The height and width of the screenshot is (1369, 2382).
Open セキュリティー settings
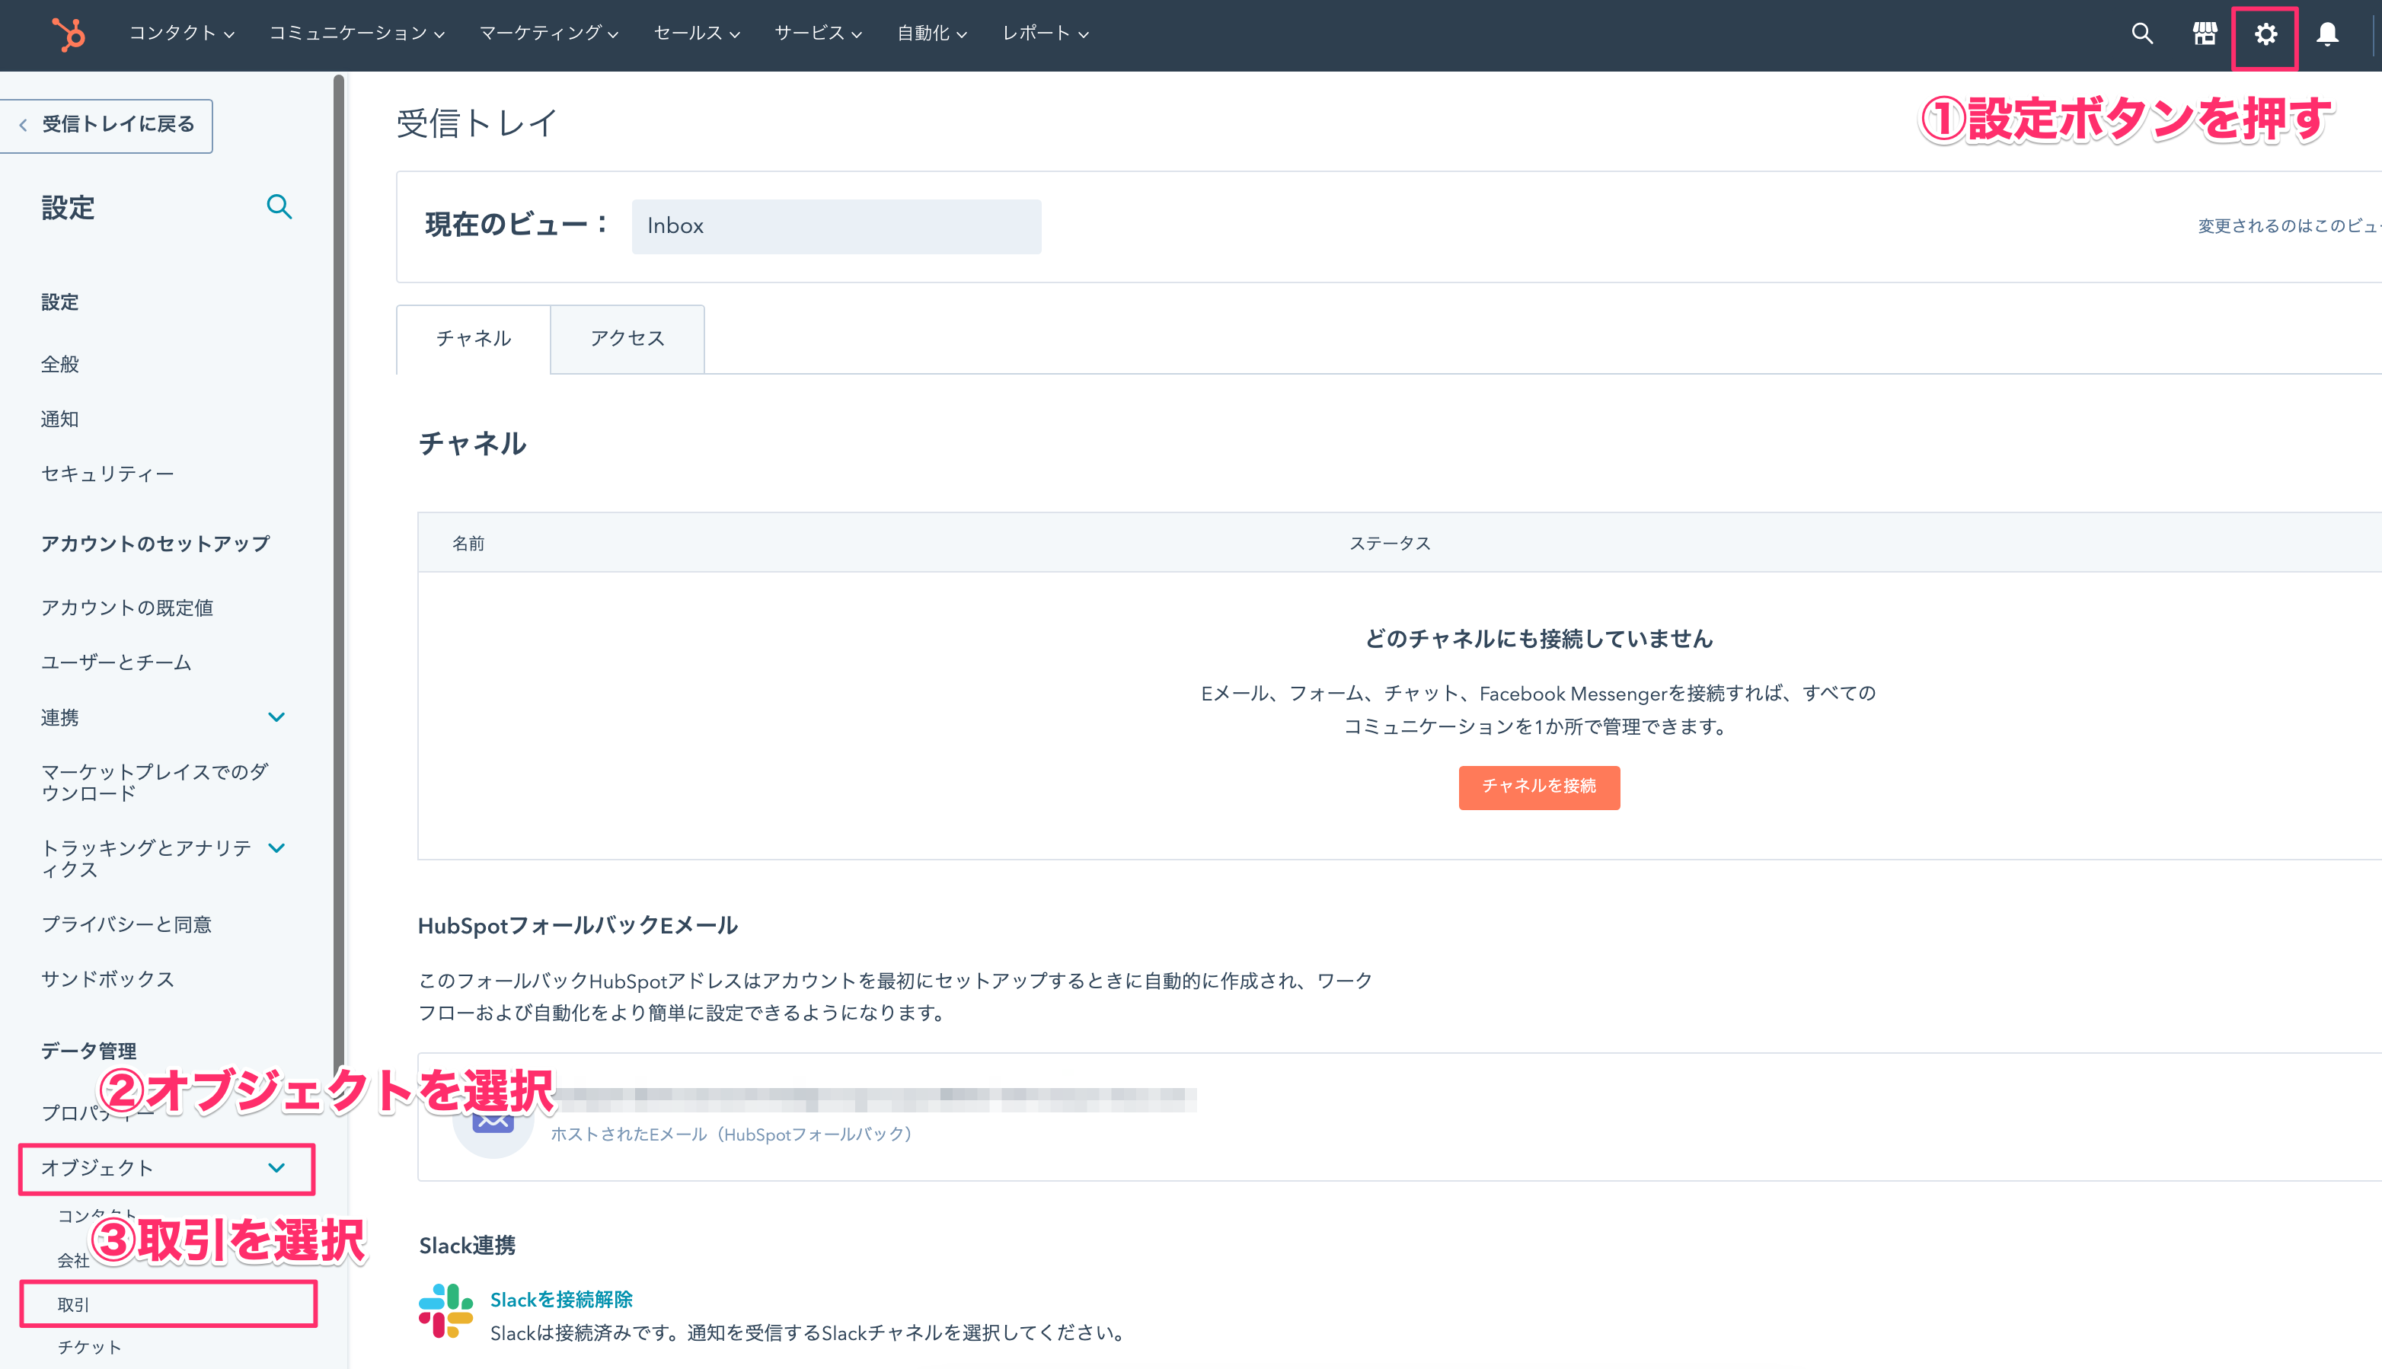[x=107, y=474]
